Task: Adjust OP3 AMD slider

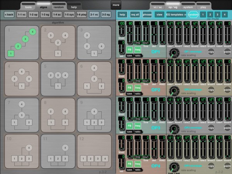Action: 162,111
